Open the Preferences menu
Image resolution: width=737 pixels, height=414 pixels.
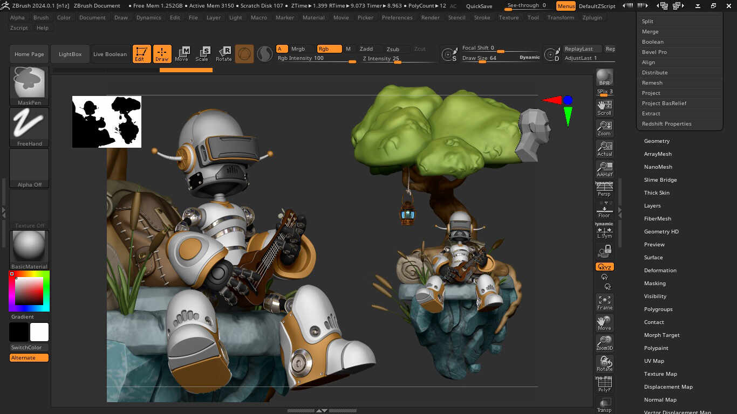click(x=397, y=17)
